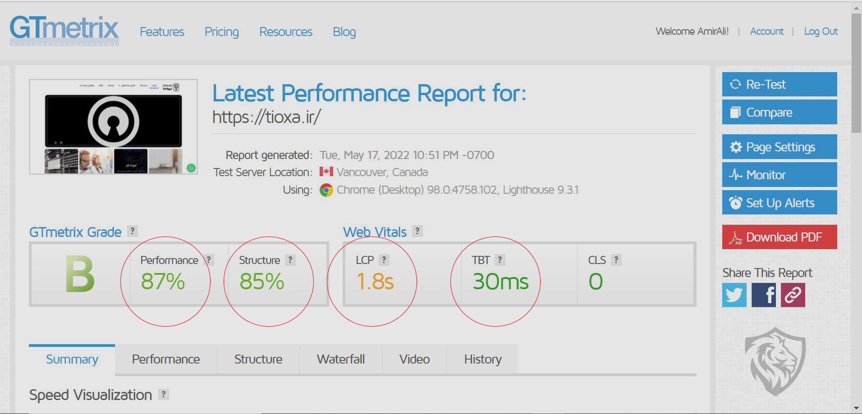Click the GTmetrix Grade heading

[x=75, y=232]
